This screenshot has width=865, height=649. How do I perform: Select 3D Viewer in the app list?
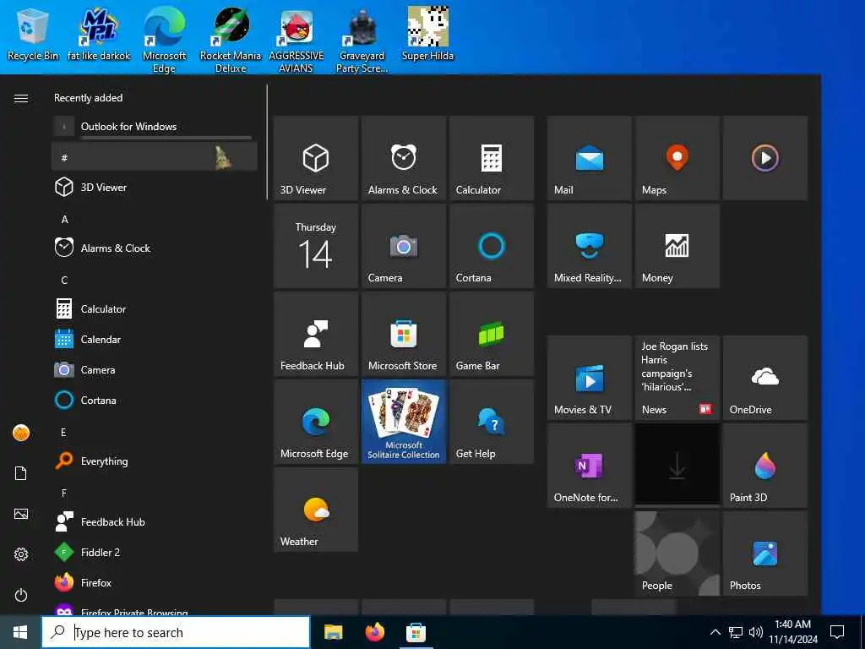(155, 187)
